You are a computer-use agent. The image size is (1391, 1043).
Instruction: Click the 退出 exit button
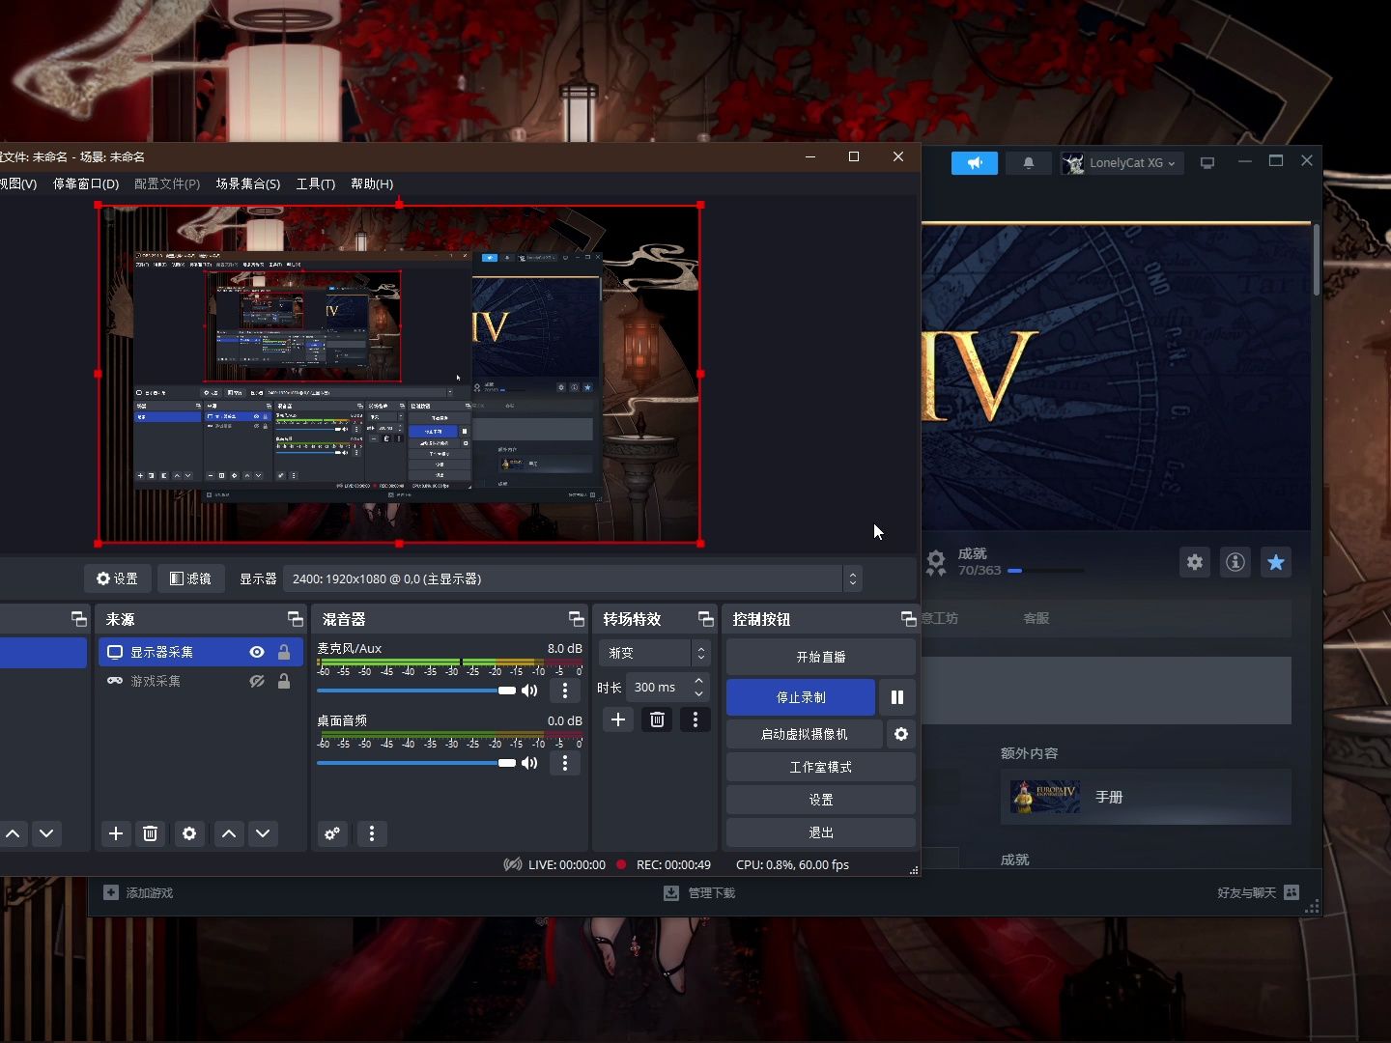click(821, 832)
